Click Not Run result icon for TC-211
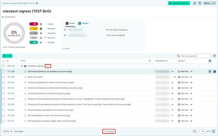Screen dimensions: 218x136 [179, 88]
